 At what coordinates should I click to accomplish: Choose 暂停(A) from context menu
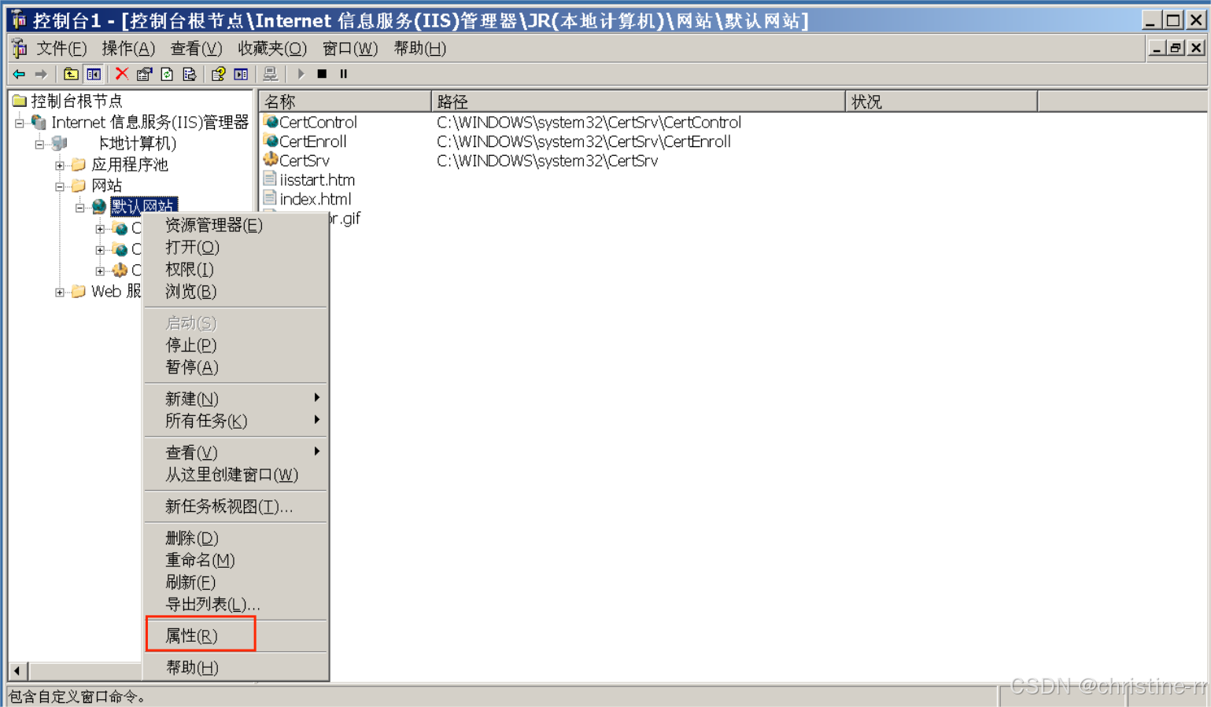(235, 367)
